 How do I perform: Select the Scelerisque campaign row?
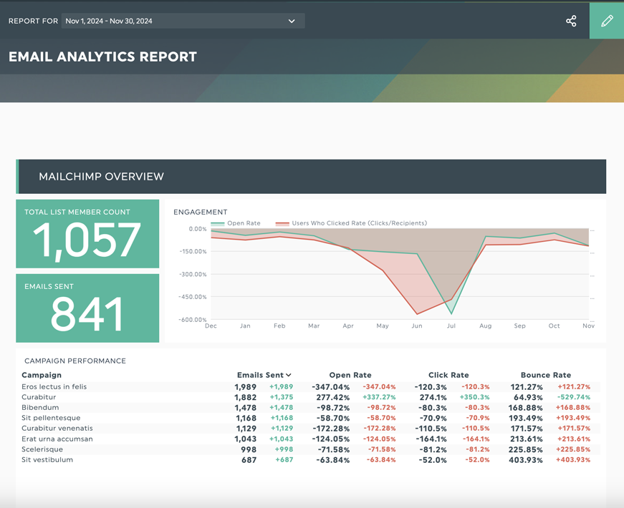42,449
